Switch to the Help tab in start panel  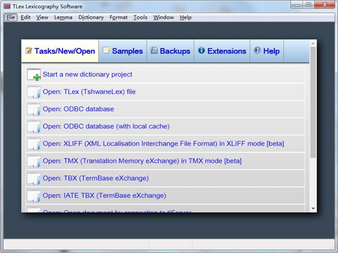267,51
